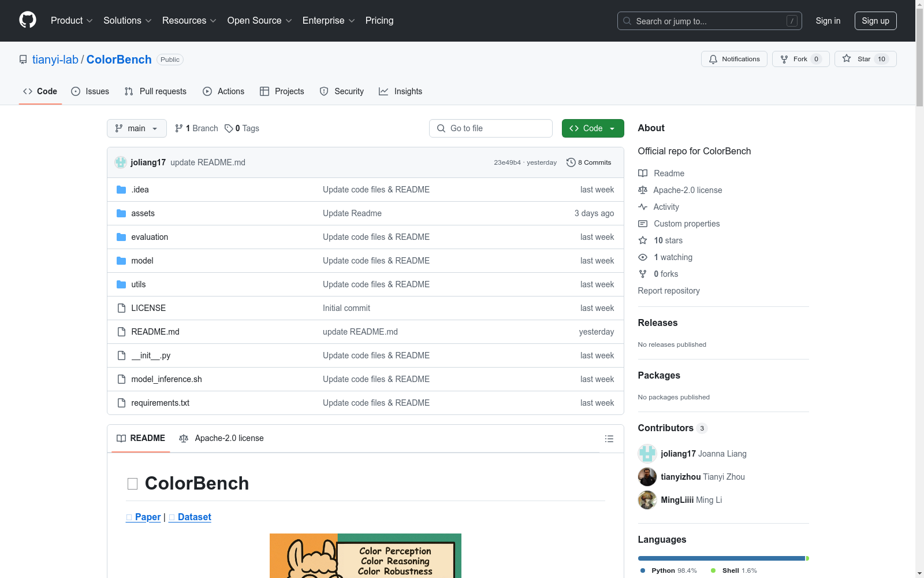The width and height of the screenshot is (924, 578).
Task: Click the Sign in link
Action: (x=828, y=21)
